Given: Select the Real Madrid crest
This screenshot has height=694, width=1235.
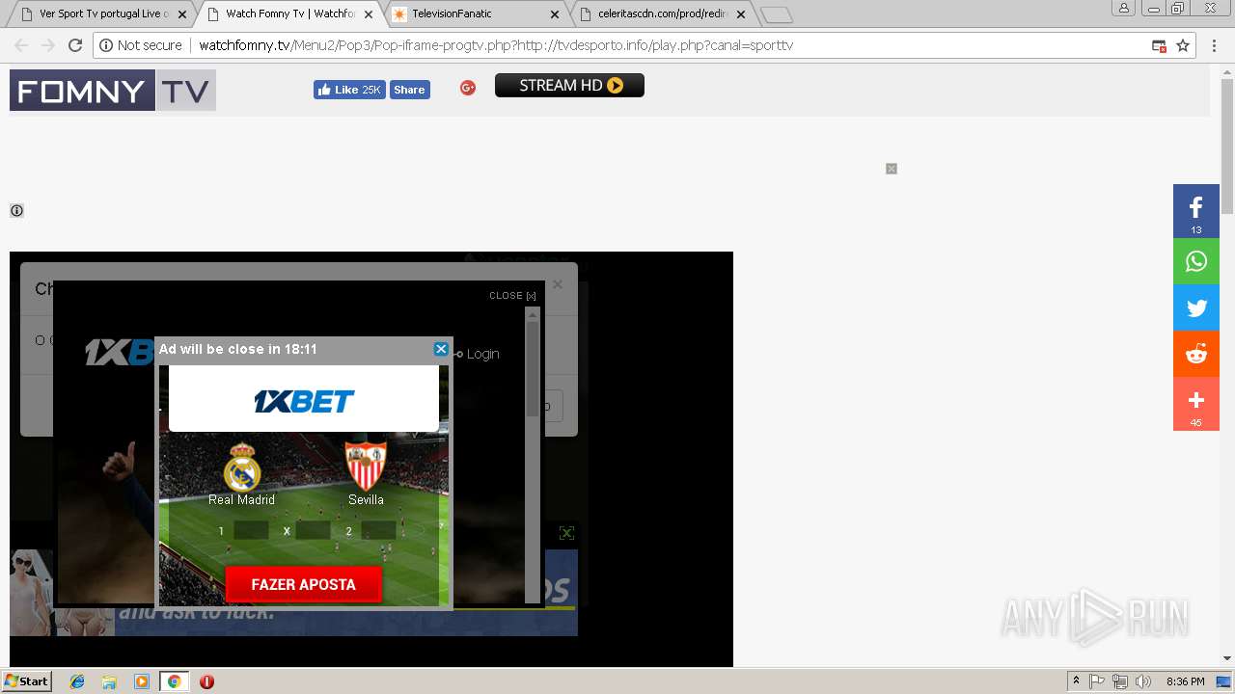Looking at the screenshot, I should [242, 467].
